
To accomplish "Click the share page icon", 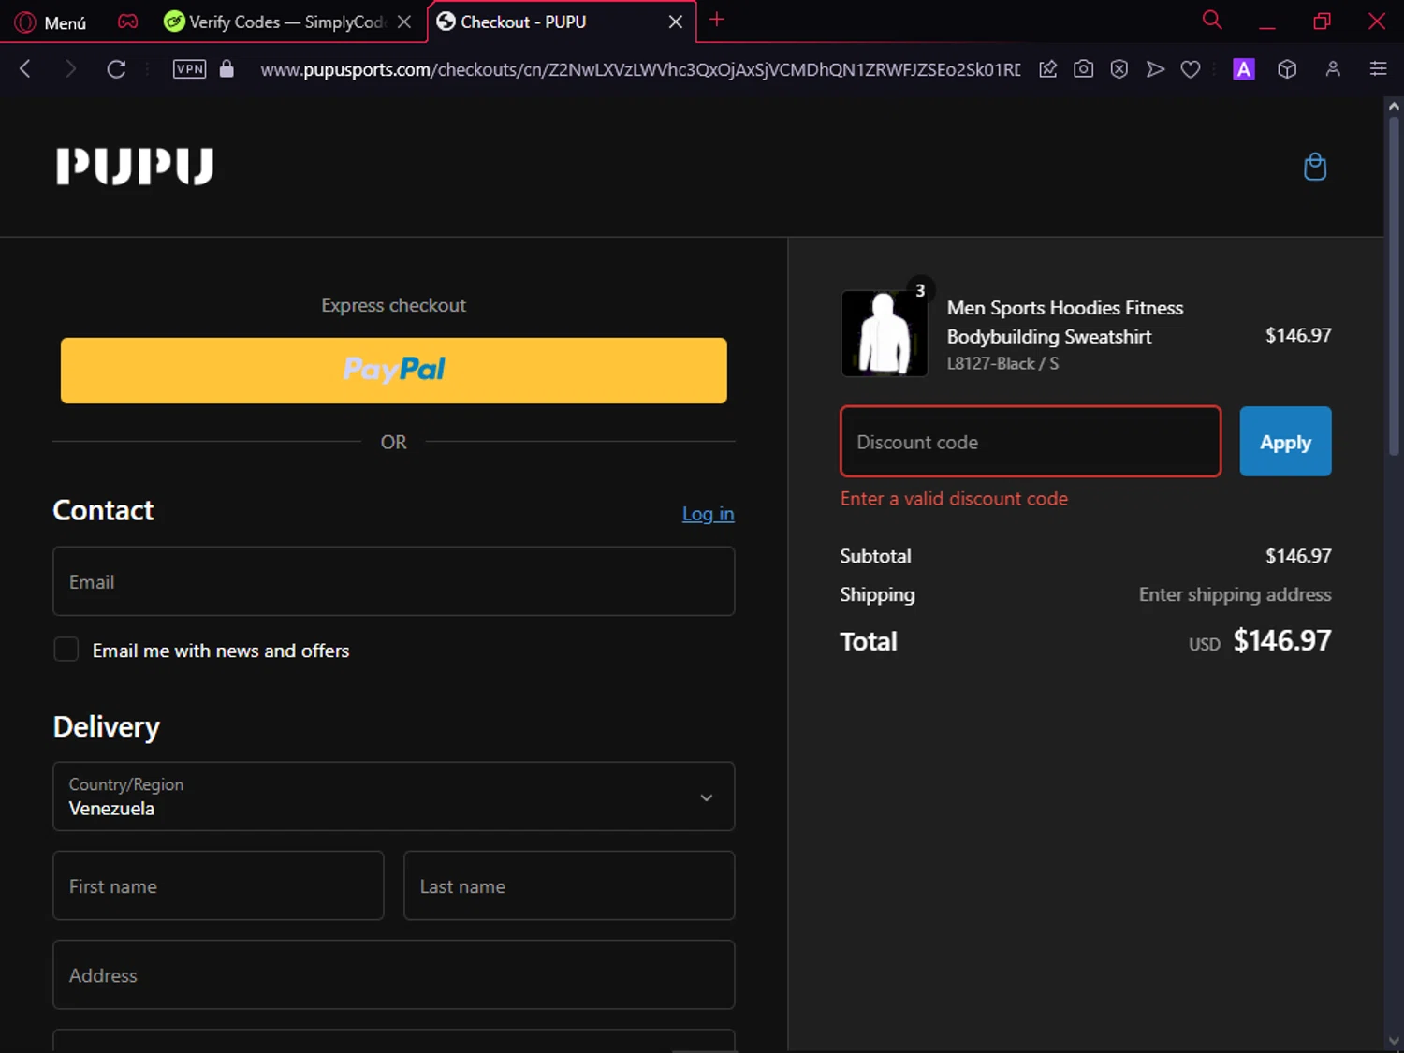I will click(1048, 68).
